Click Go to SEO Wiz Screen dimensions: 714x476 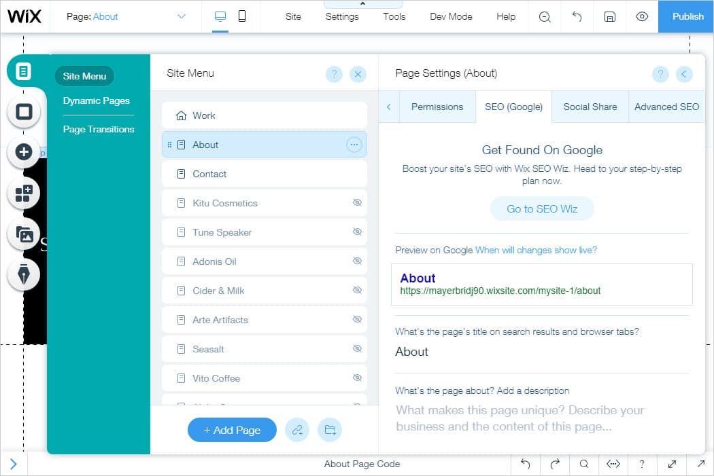click(542, 208)
